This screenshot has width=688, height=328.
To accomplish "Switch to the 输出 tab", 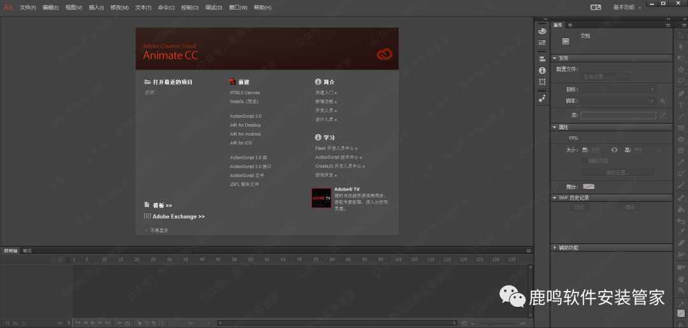I will (27, 250).
